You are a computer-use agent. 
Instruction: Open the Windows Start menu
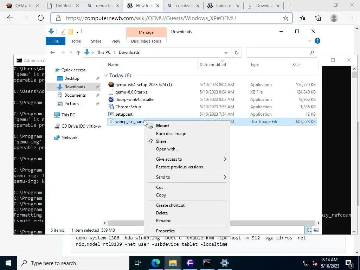pyautogui.click(x=8, y=263)
